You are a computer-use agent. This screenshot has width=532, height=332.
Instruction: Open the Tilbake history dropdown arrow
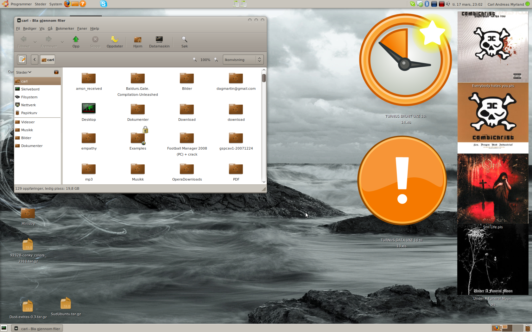[x=35, y=42]
